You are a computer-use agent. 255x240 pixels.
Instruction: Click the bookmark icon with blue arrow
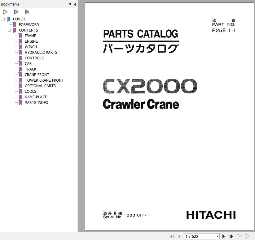tap(27, 12)
